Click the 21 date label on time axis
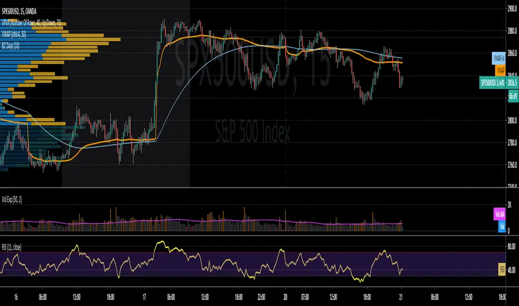This screenshot has width=519, height=306. pyautogui.click(x=400, y=297)
